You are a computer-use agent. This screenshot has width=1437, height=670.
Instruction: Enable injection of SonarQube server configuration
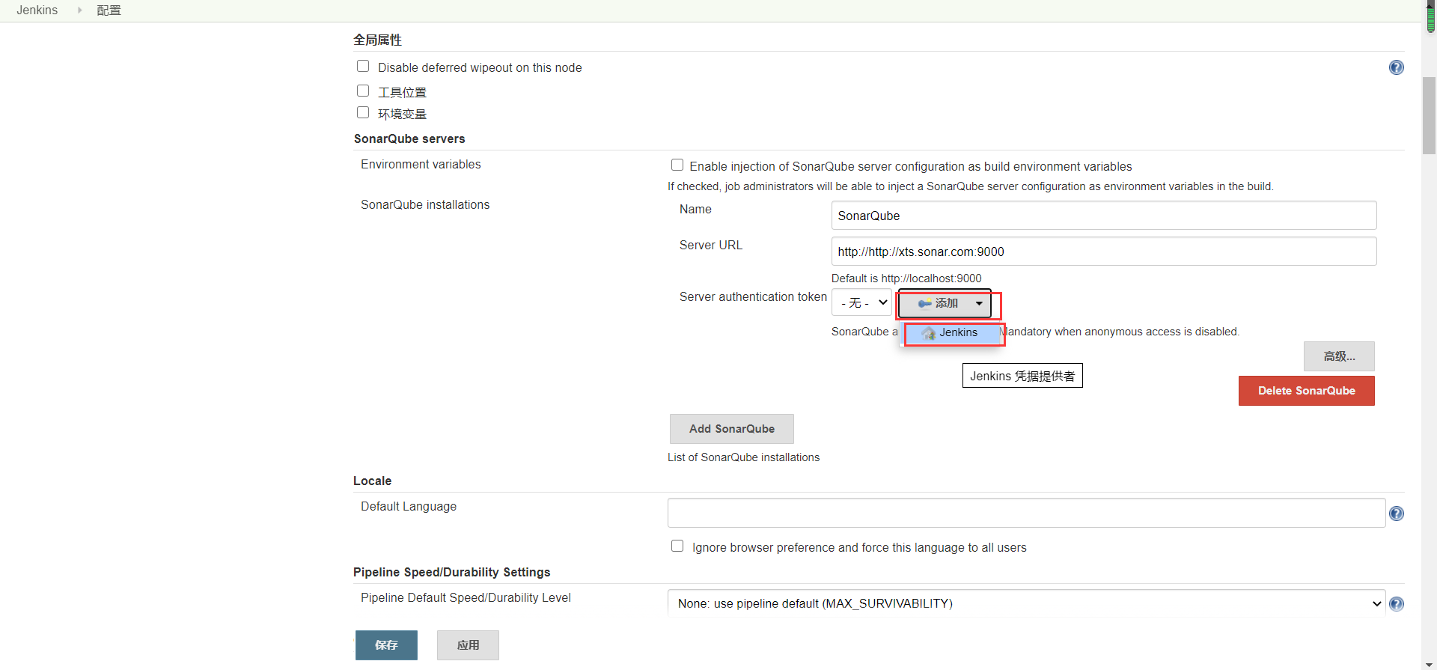pyautogui.click(x=677, y=165)
